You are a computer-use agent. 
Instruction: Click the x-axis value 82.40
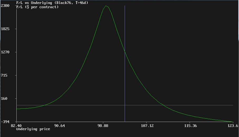tap(16, 126)
